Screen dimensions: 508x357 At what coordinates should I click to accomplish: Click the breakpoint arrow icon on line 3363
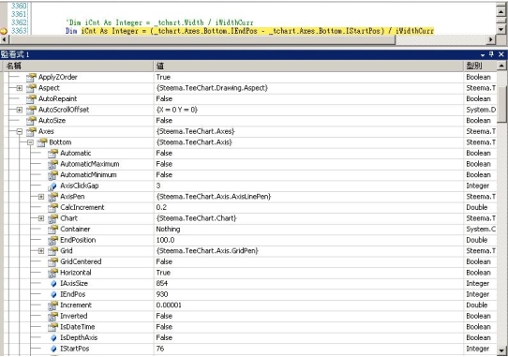point(4,31)
